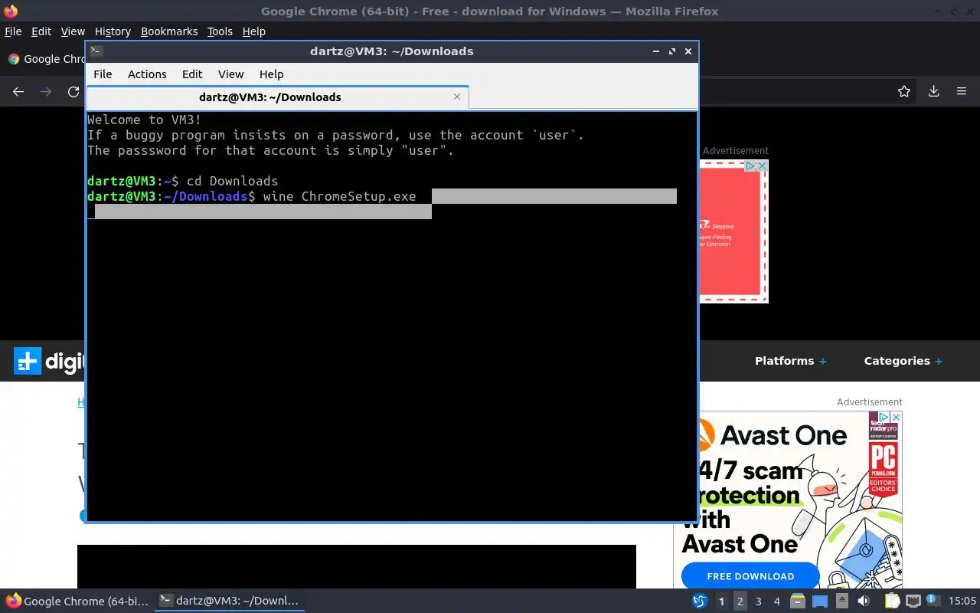The image size is (980, 613).
Task: Open Firefox hamburger application menu
Action: coord(962,92)
